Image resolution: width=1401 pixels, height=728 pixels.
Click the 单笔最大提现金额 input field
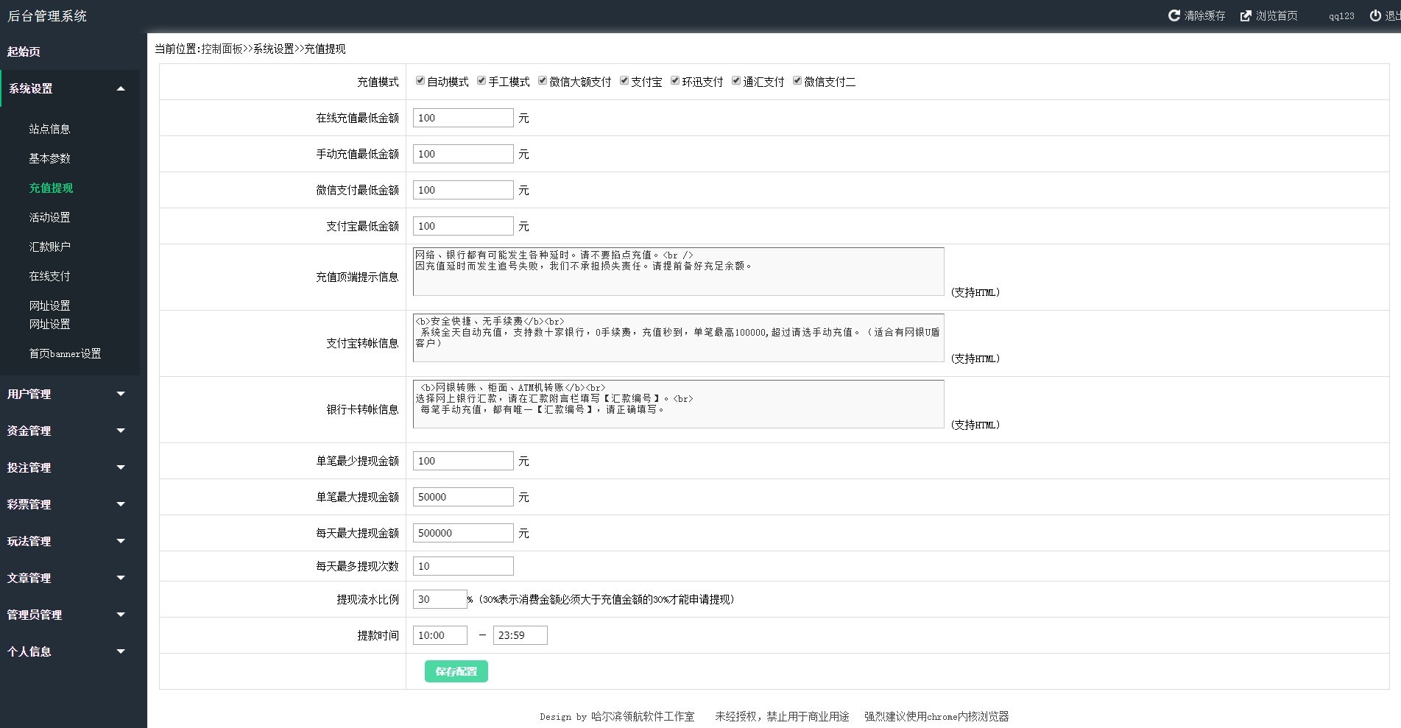click(463, 497)
